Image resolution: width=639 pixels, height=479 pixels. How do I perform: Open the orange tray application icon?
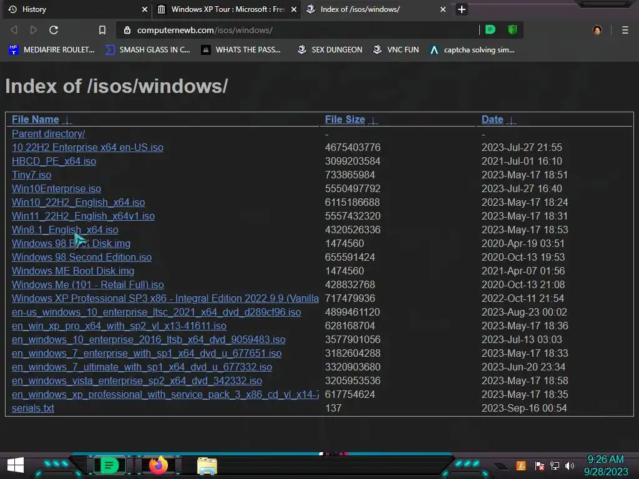coord(521,465)
